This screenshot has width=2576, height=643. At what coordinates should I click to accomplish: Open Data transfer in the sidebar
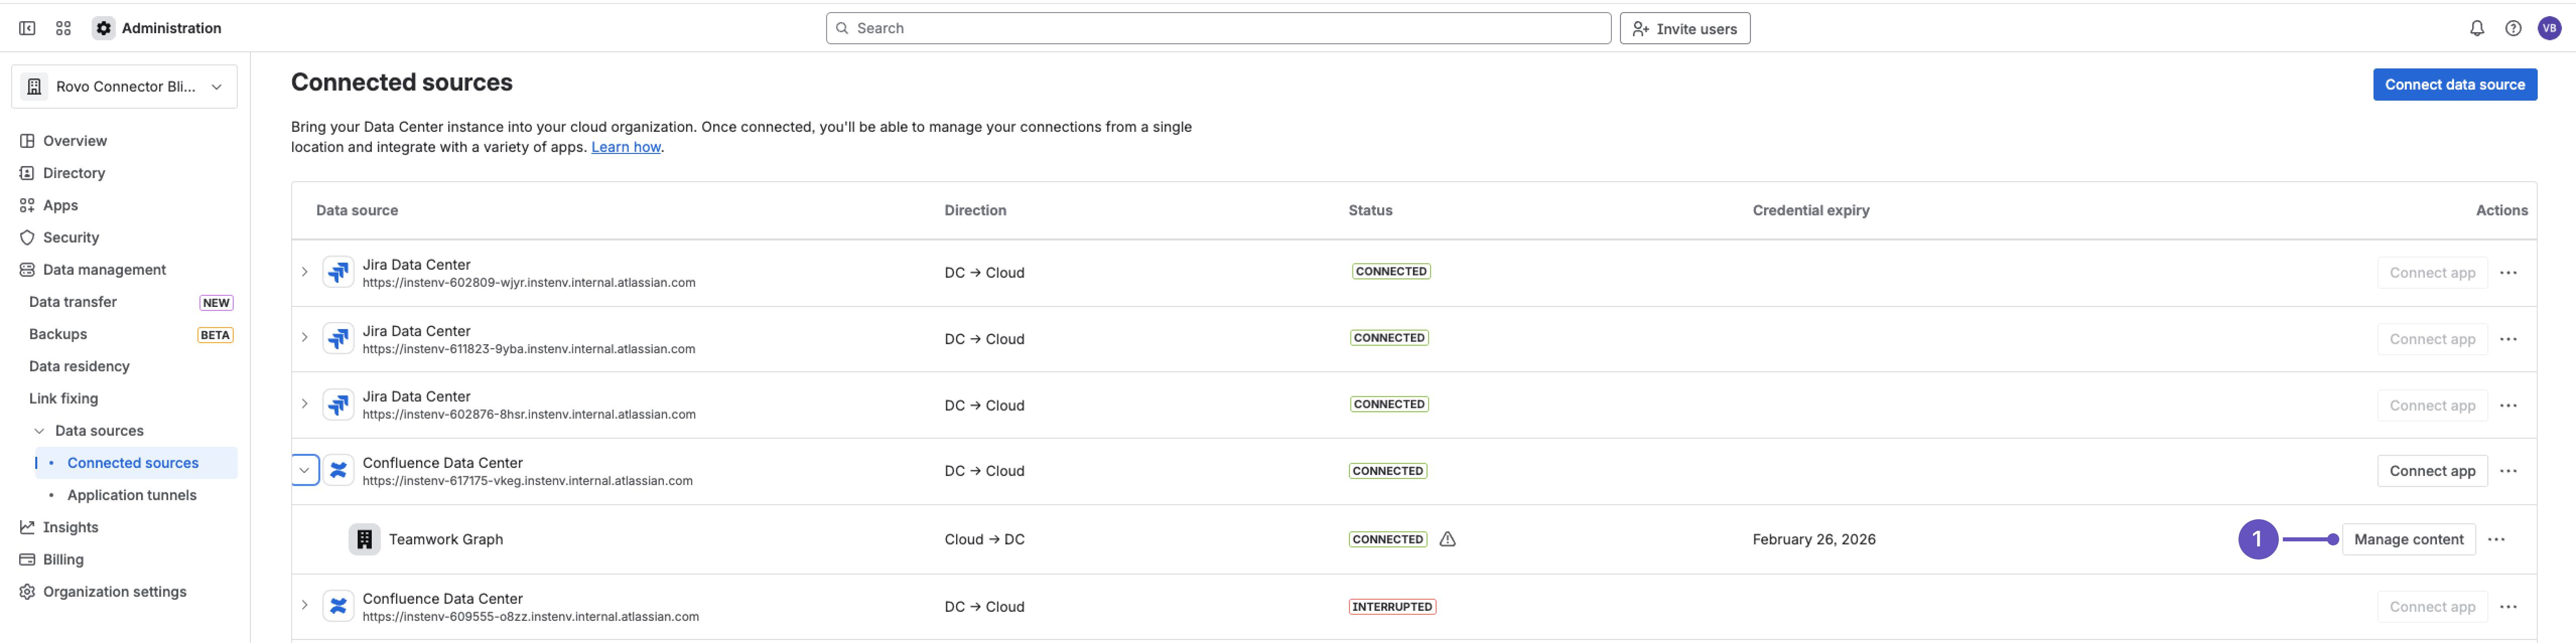coord(72,301)
